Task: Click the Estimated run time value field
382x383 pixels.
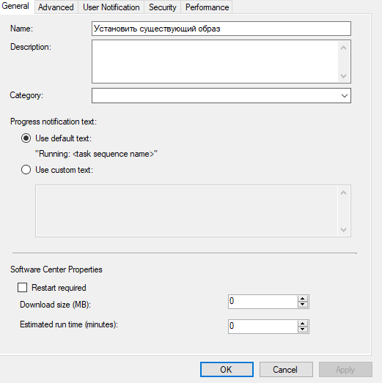Action: [x=263, y=327]
